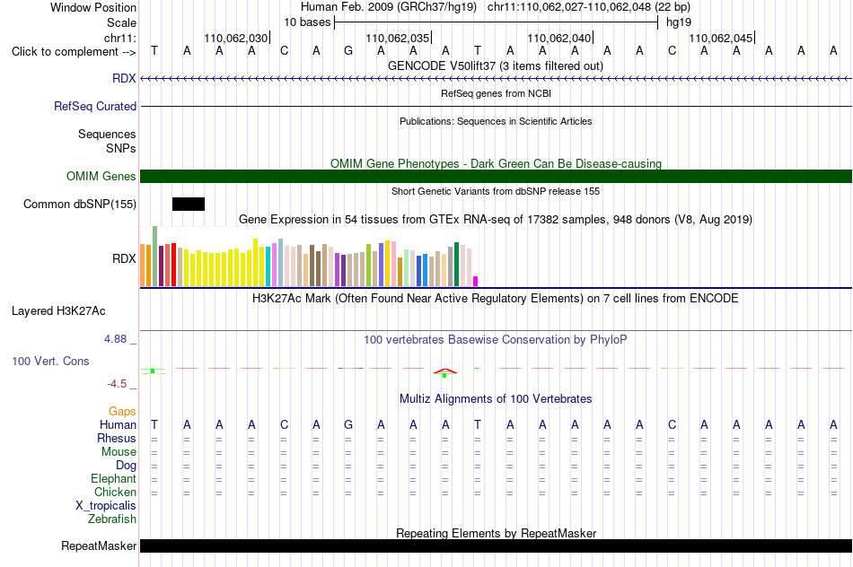Click the 110,062,040 position ruler mark
Image resolution: width=853 pixels, height=567 pixels.
coord(559,38)
